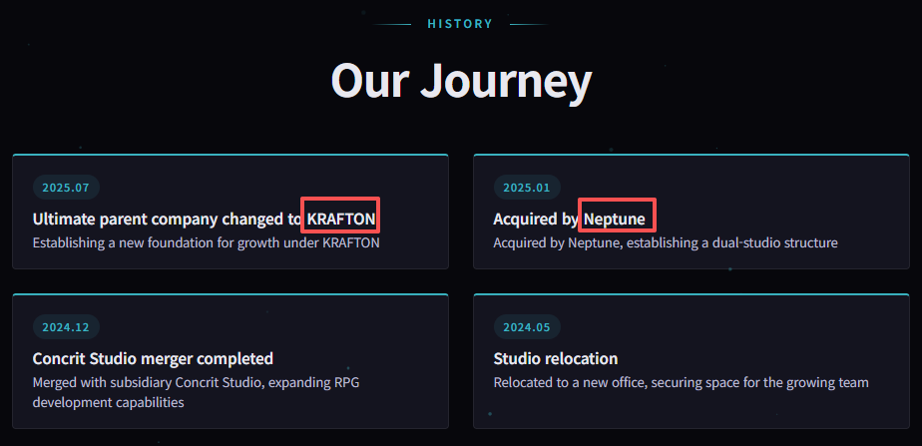Click the RPG development capabilities description

click(197, 392)
